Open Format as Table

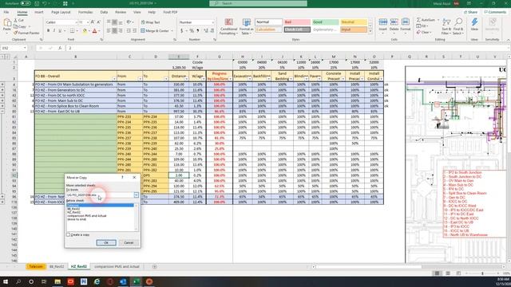pos(247,26)
